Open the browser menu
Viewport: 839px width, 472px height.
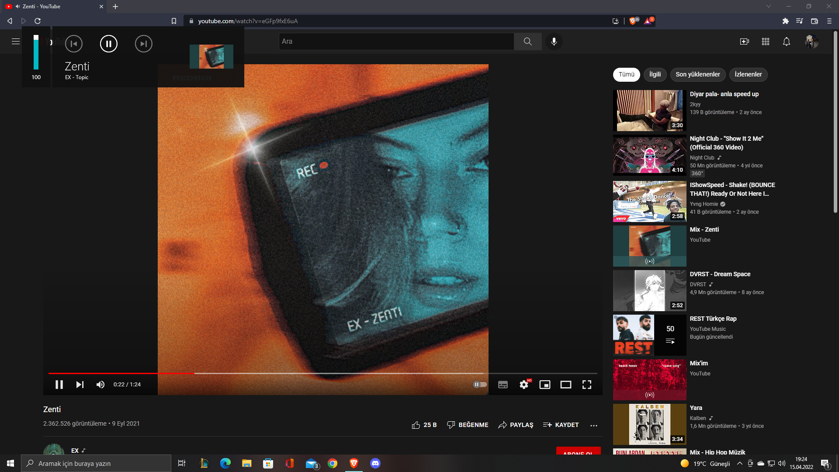[x=829, y=21]
